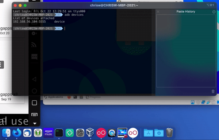Open the Downloads folder stack in Dock

click(x=159, y=133)
